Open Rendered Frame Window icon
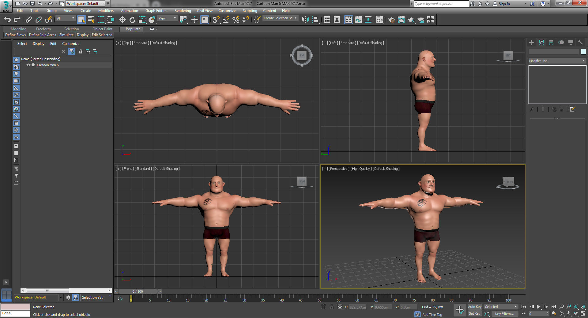 pos(401,20)
